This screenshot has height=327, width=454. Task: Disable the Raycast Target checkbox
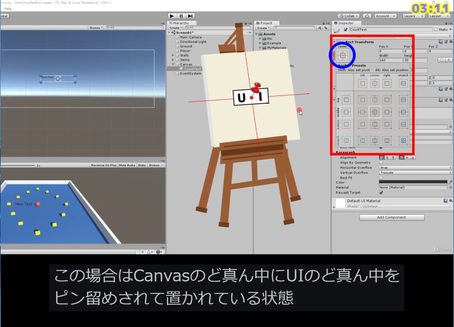click(381, 193)
